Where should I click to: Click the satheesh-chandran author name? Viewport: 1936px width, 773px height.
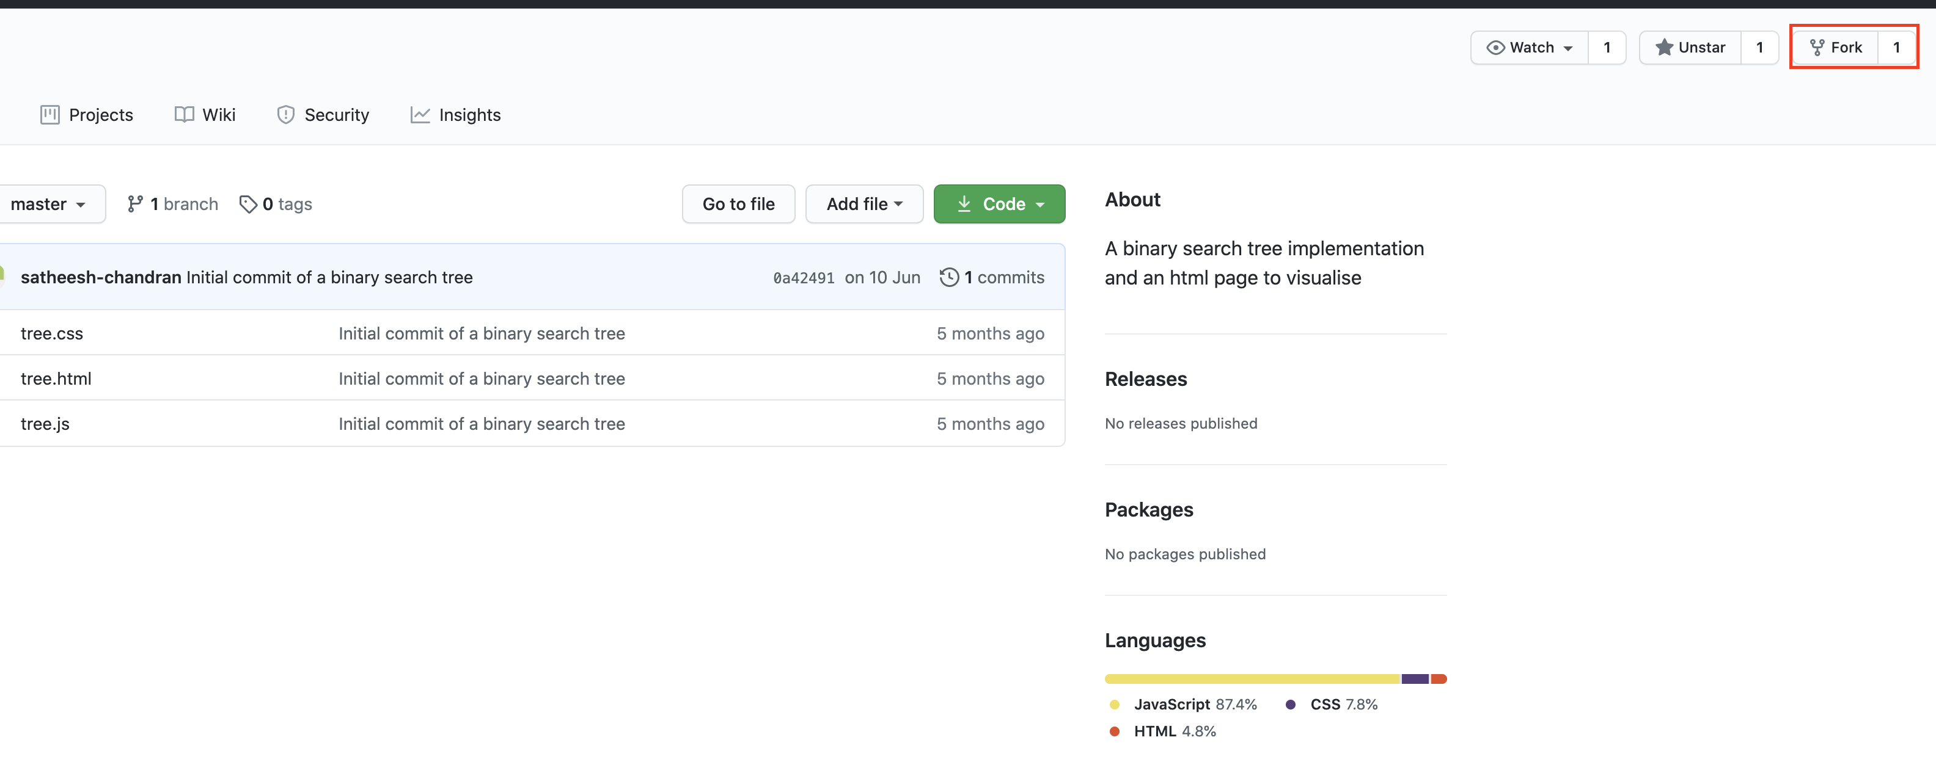(x=101, y=278)
